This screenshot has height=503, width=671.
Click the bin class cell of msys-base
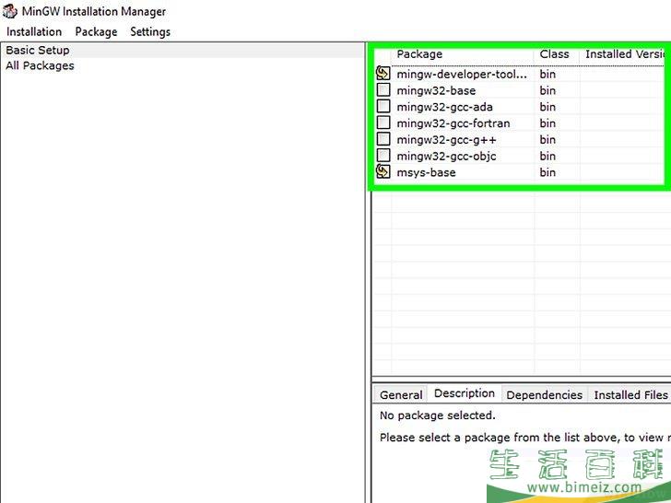pos(547,172)
